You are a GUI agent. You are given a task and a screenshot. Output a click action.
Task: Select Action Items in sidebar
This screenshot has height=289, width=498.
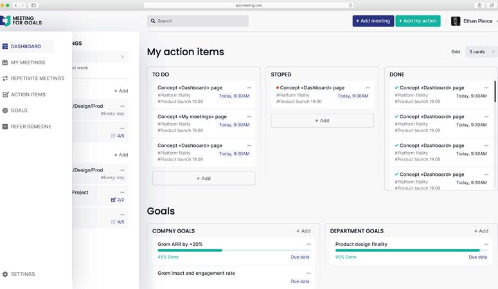(24, 94)
